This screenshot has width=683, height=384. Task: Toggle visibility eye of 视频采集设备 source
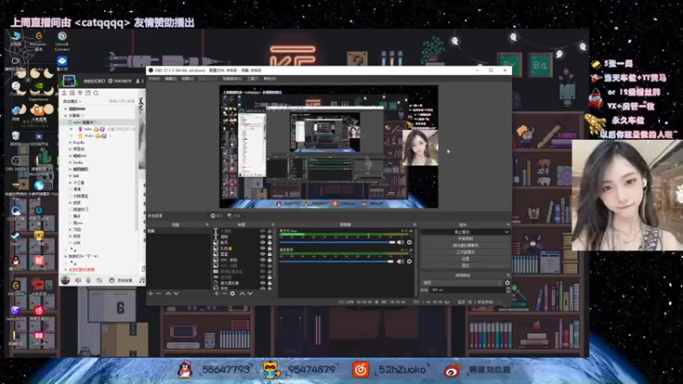262,271
